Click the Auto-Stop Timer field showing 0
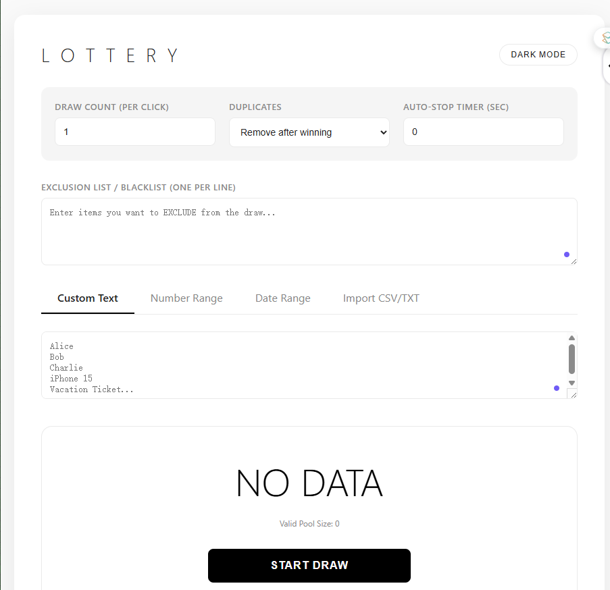Image resolution: width=610 pixels, height=590 pixels. [x=483, y=132]
